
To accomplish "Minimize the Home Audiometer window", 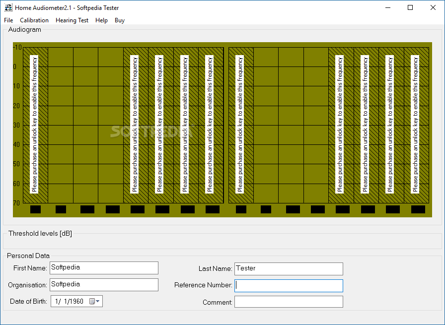I will (388, 7).
